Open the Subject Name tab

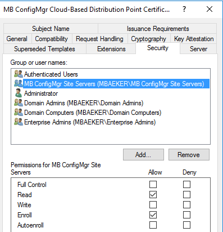(x=51, y=29)
